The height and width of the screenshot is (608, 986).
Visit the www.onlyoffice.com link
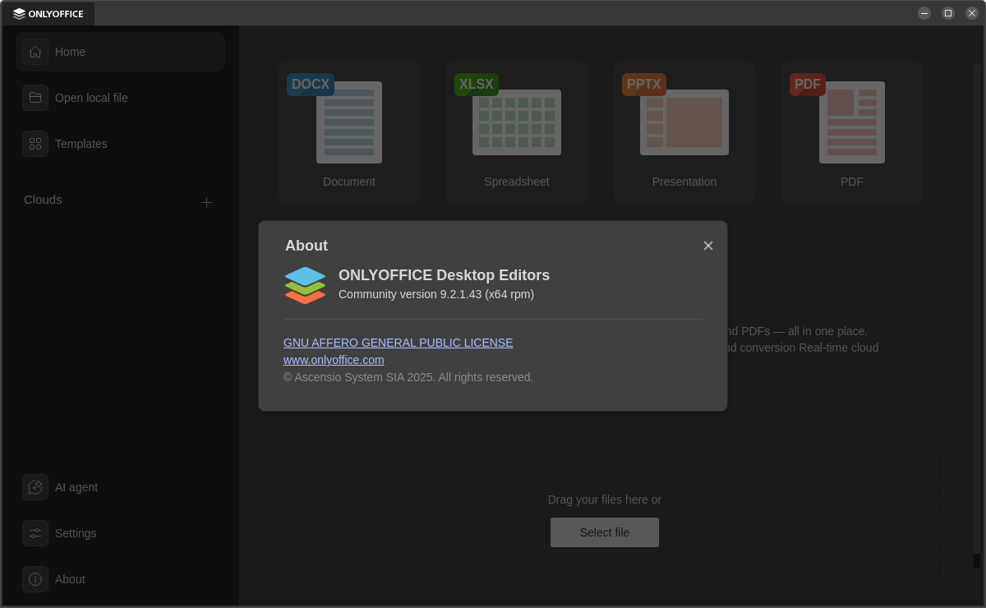tap(334, 360)
